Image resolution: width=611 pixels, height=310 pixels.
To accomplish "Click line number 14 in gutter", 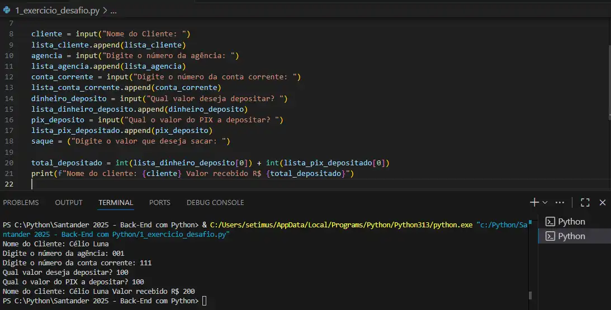I will [x=9, y=98].
